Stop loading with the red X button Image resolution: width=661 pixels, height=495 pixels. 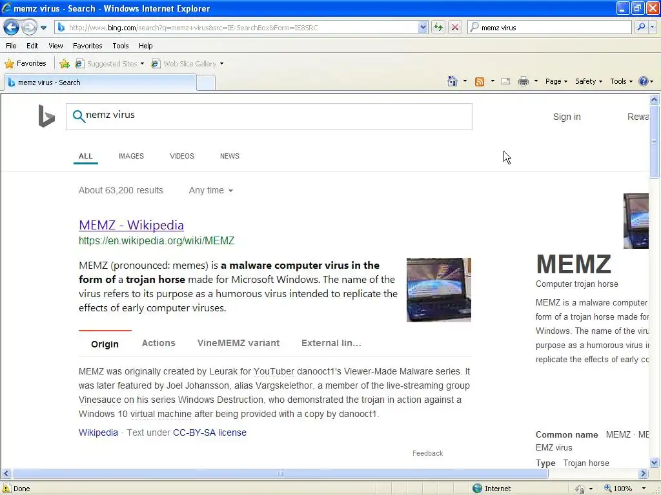455,28
